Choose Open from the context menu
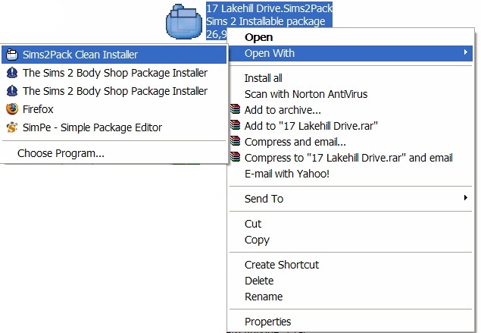Screen dimensions: 481x333 [x=258, y=37]
